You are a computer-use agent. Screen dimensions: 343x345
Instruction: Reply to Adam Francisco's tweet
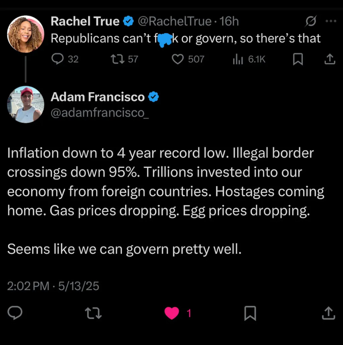[15, 313]
